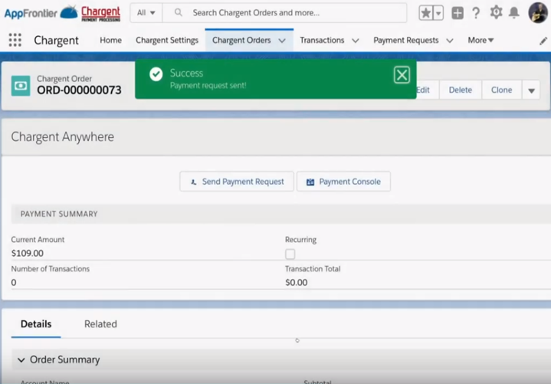
Task: Click the Payment Console button
Action: click(x=343, y=182)
